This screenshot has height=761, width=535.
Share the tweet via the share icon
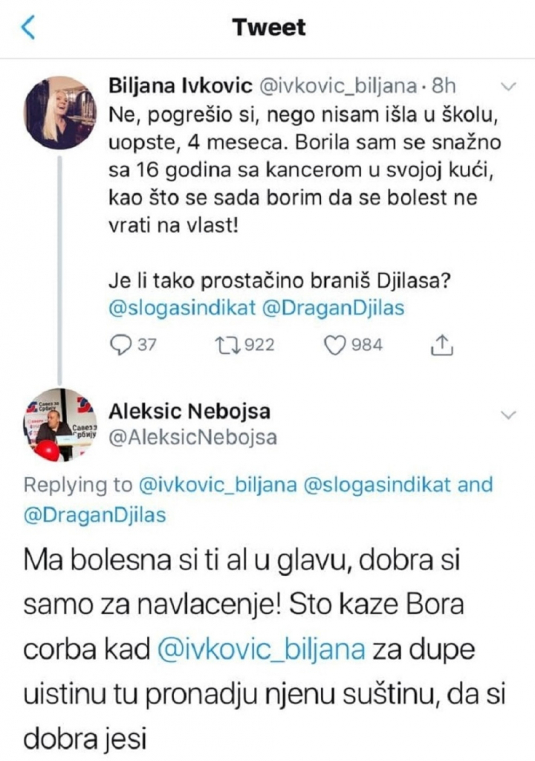[442, 345]
